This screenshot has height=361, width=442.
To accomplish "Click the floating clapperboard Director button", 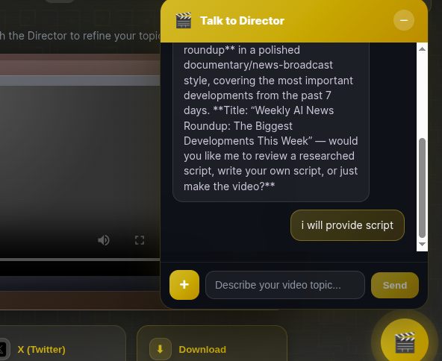I will click(x=405, y=342).
